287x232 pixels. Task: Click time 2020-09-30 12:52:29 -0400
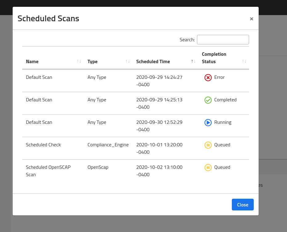tap(159, 126)
